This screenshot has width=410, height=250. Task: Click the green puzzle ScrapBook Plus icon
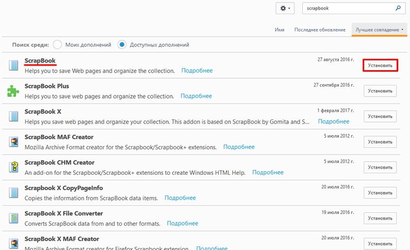pyautogui.click(x=13, y=91)
